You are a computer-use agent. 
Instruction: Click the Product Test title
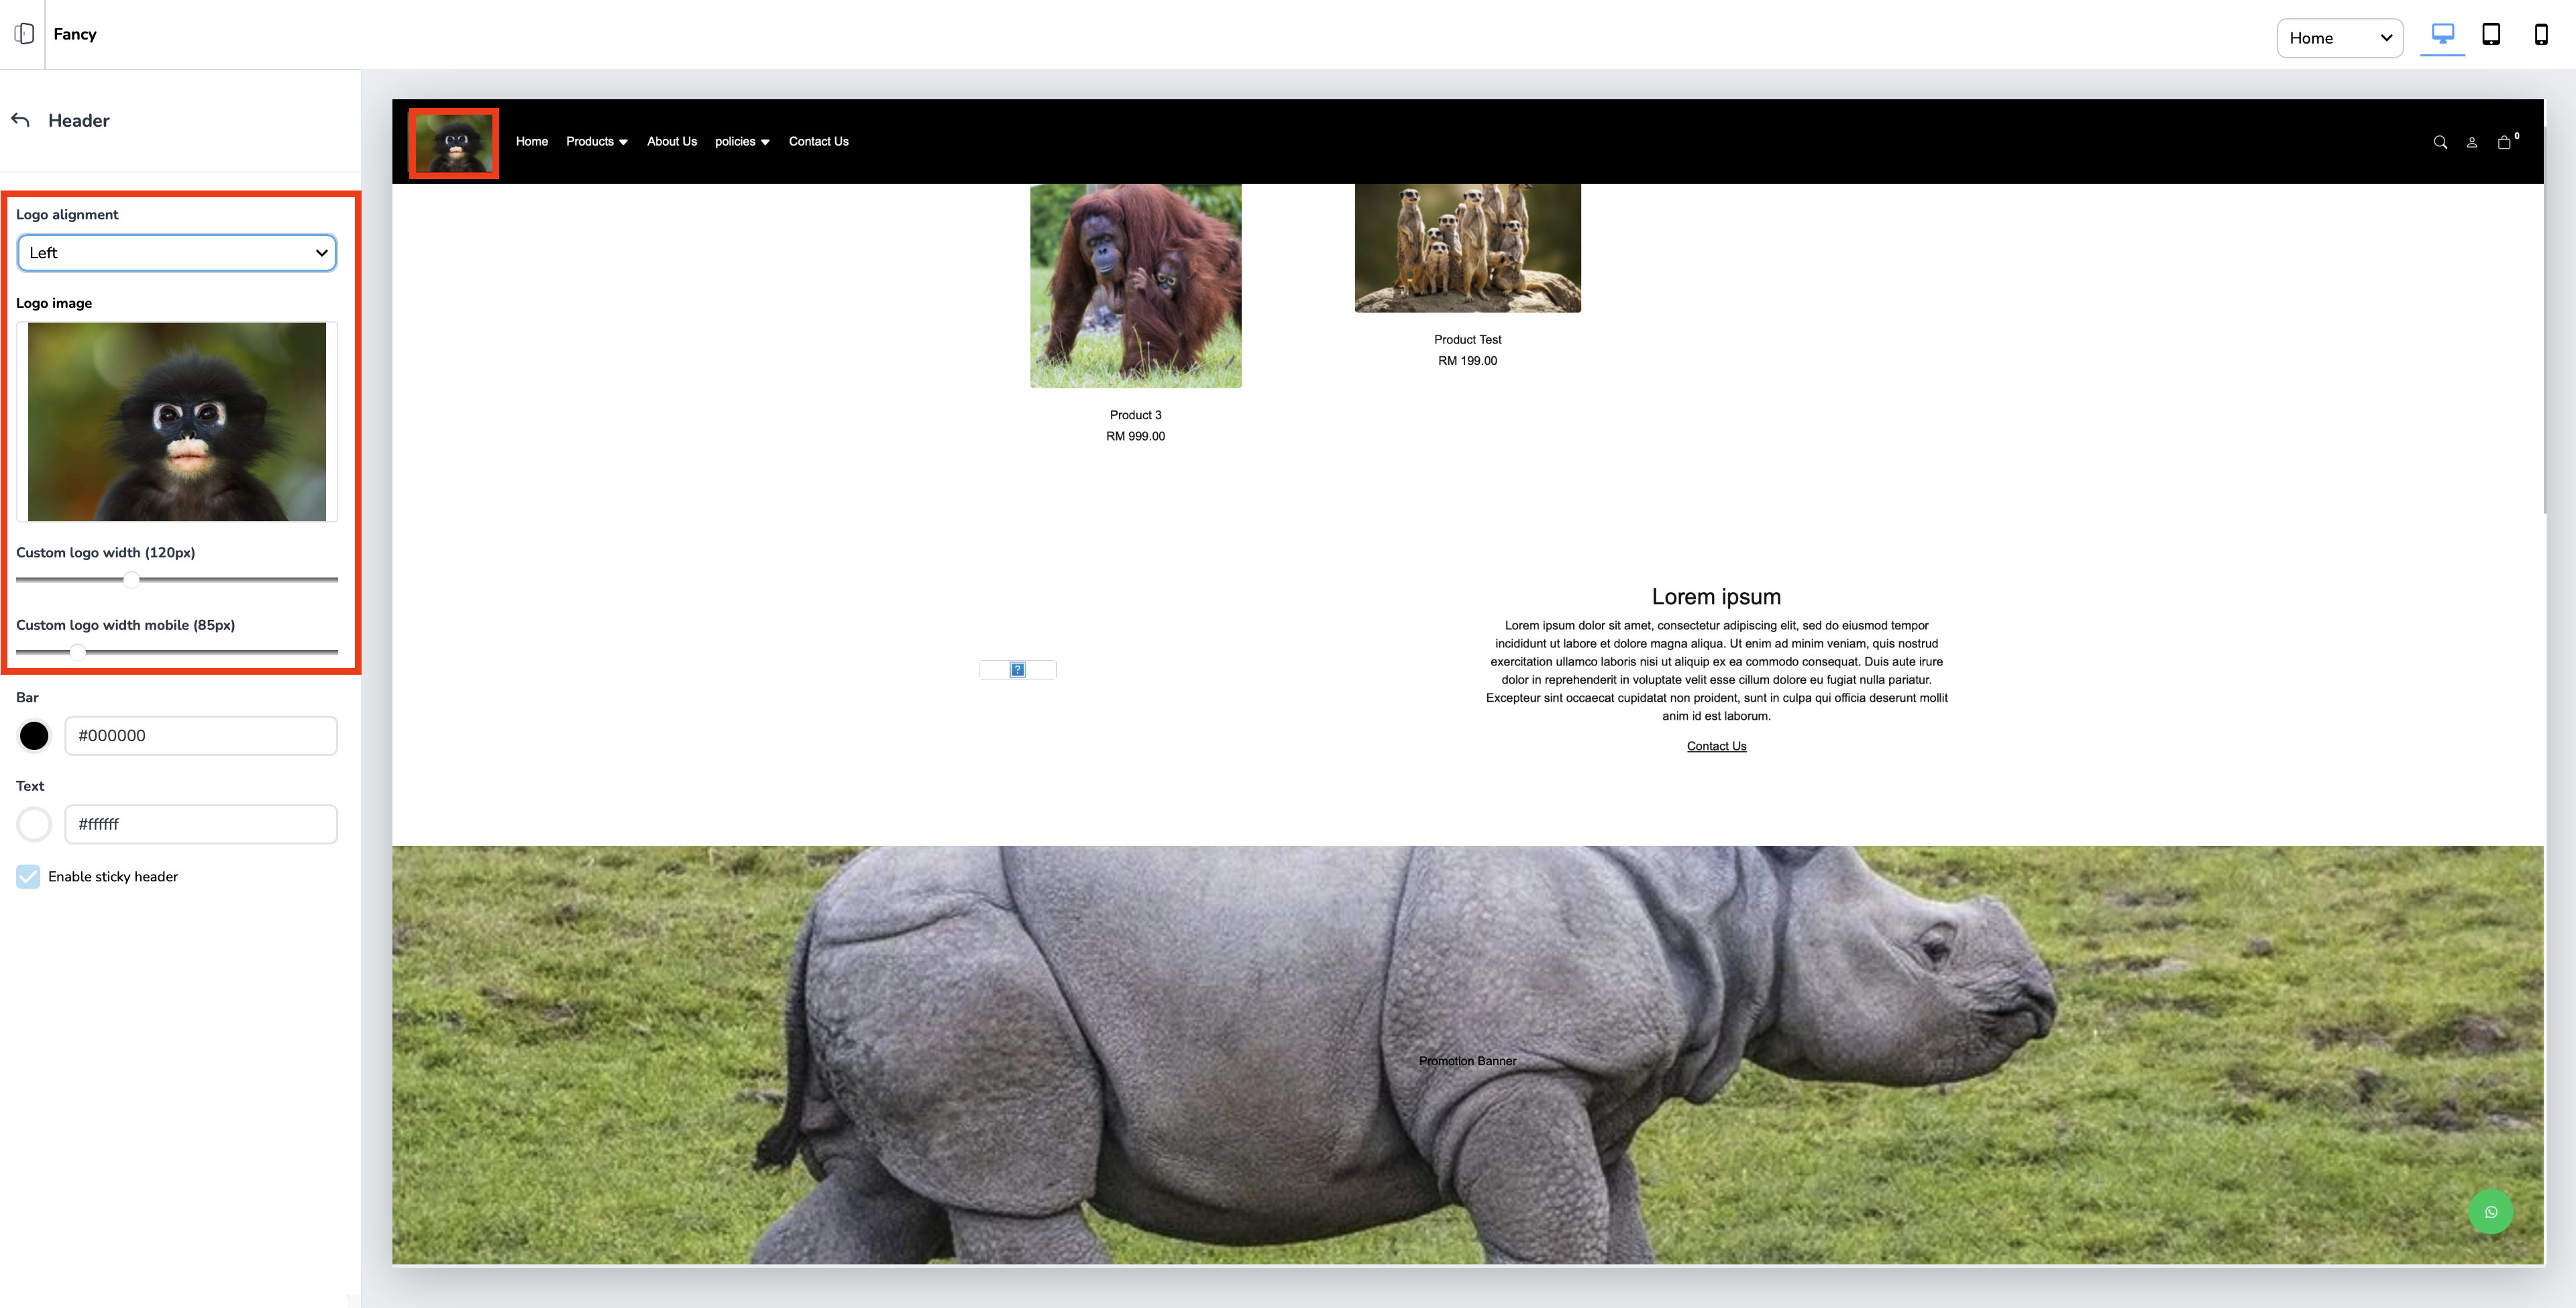[x=1467, y=340]
